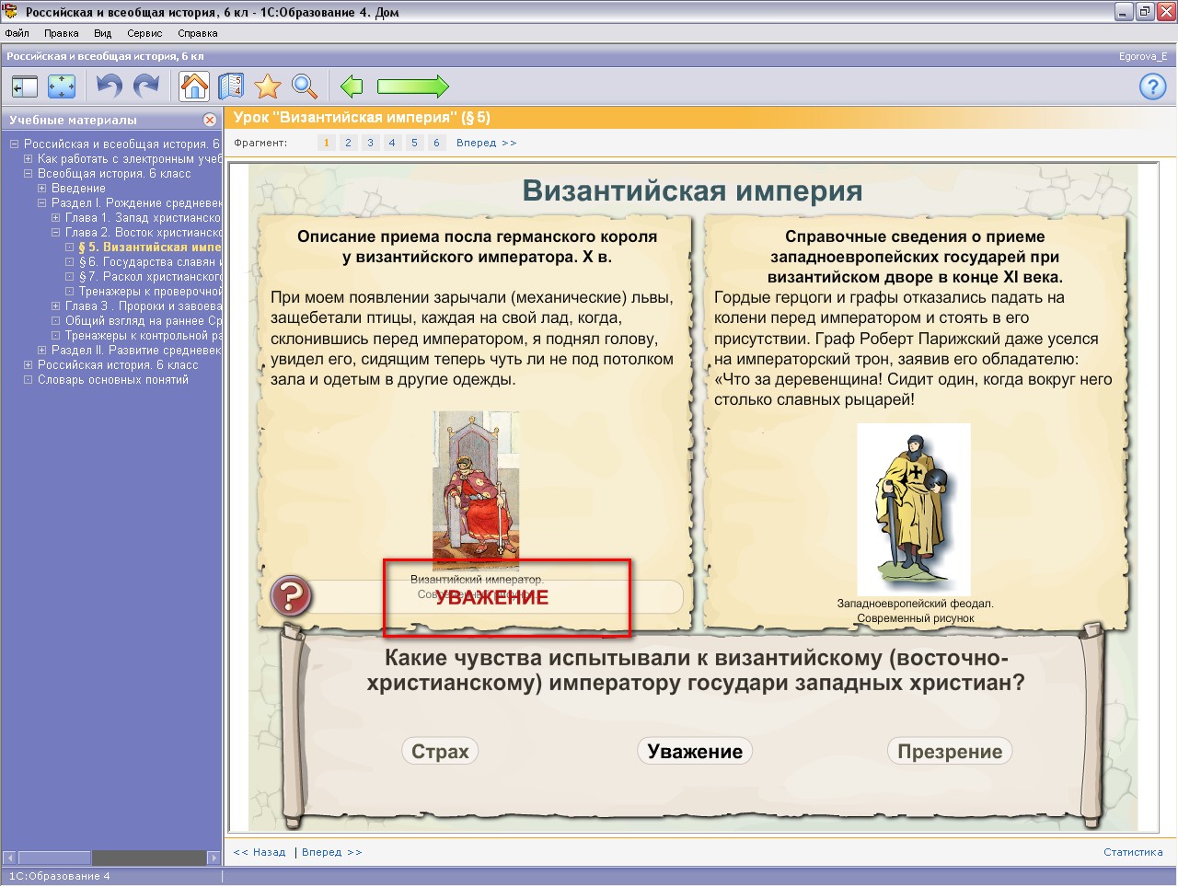Expand Как работать с электронным учебником node
The height and width of the screenshot is (887, 1178).
(x=28, y=159)
